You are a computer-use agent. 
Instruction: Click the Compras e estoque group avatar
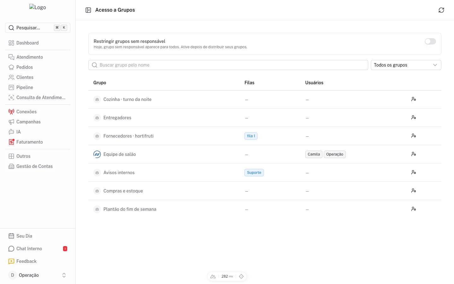click(x=97, y=191)
